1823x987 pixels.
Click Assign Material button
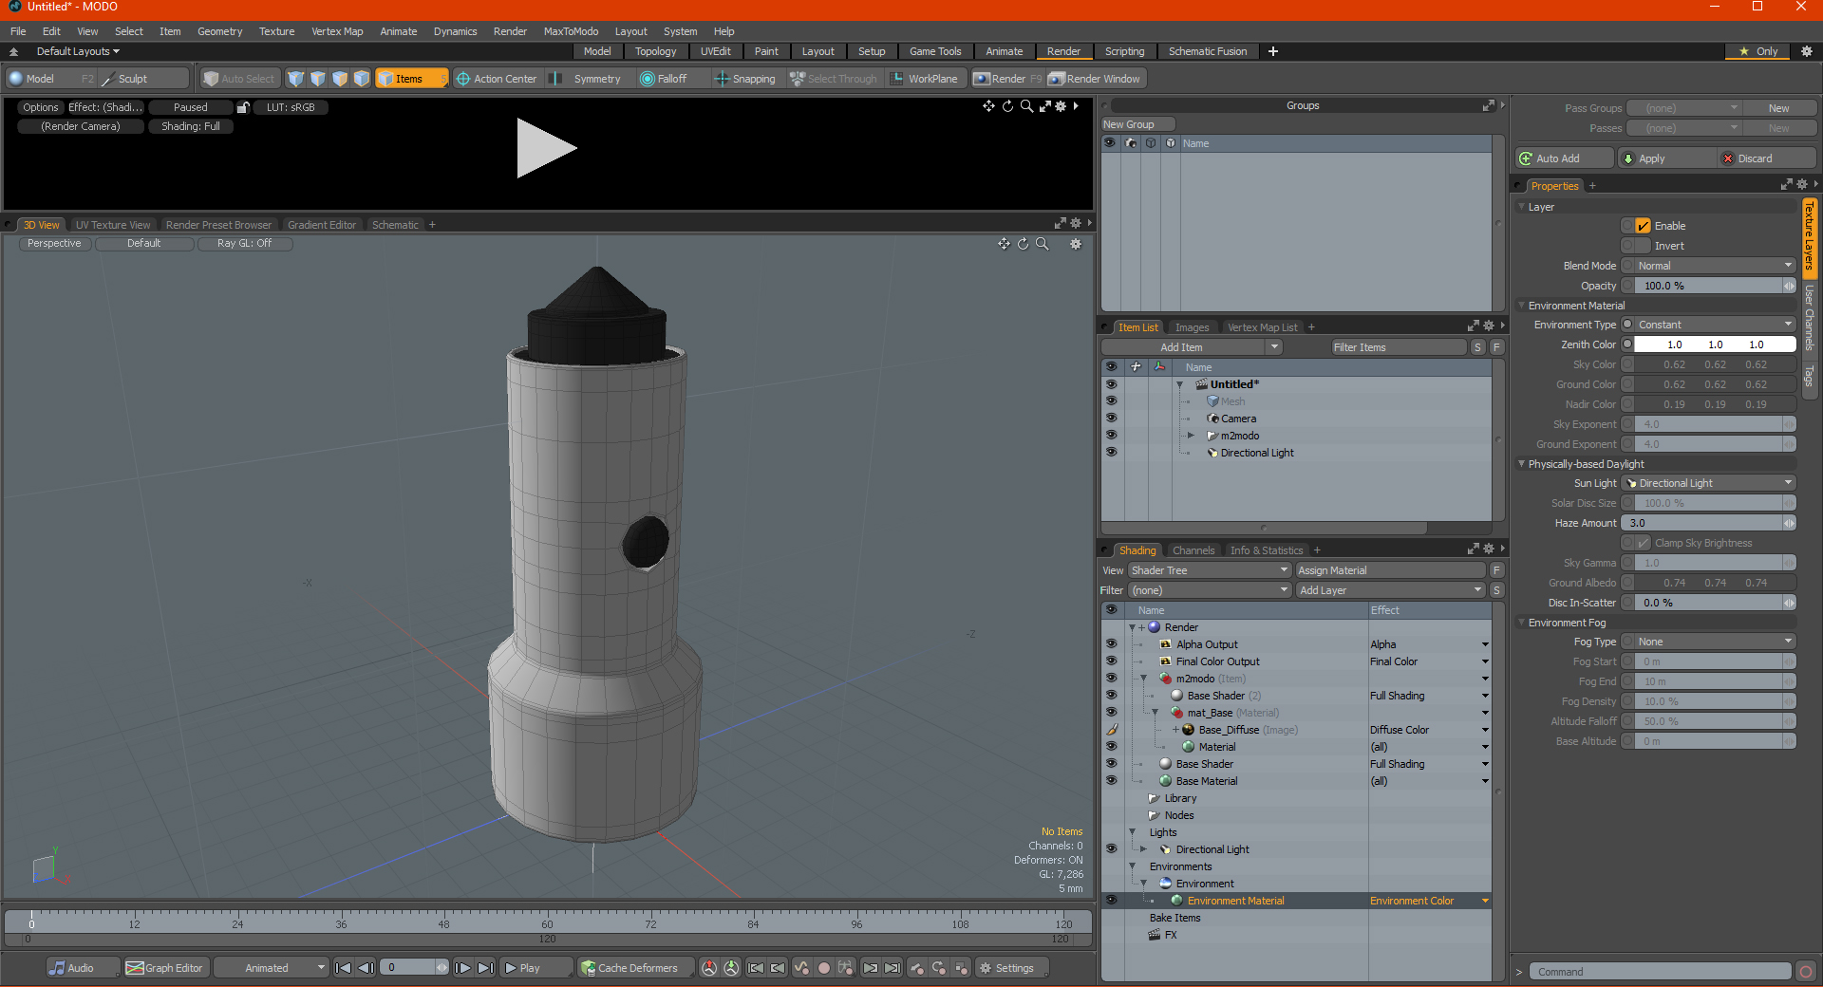click(1391, 570)
